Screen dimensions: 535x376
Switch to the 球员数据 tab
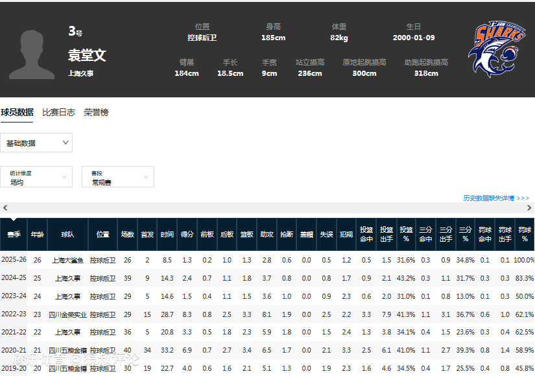tap(17, 112)
